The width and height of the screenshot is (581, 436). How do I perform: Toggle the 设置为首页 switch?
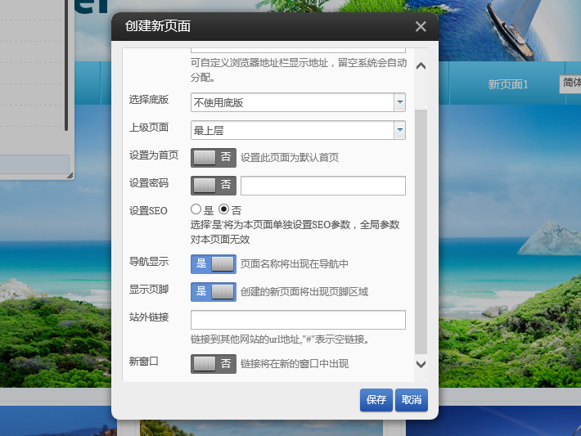(214, 157)
